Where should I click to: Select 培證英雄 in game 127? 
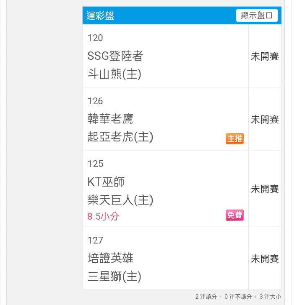[x=110, y=258]
